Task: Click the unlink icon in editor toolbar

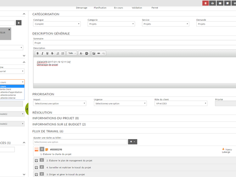Action: coord(103,53)
